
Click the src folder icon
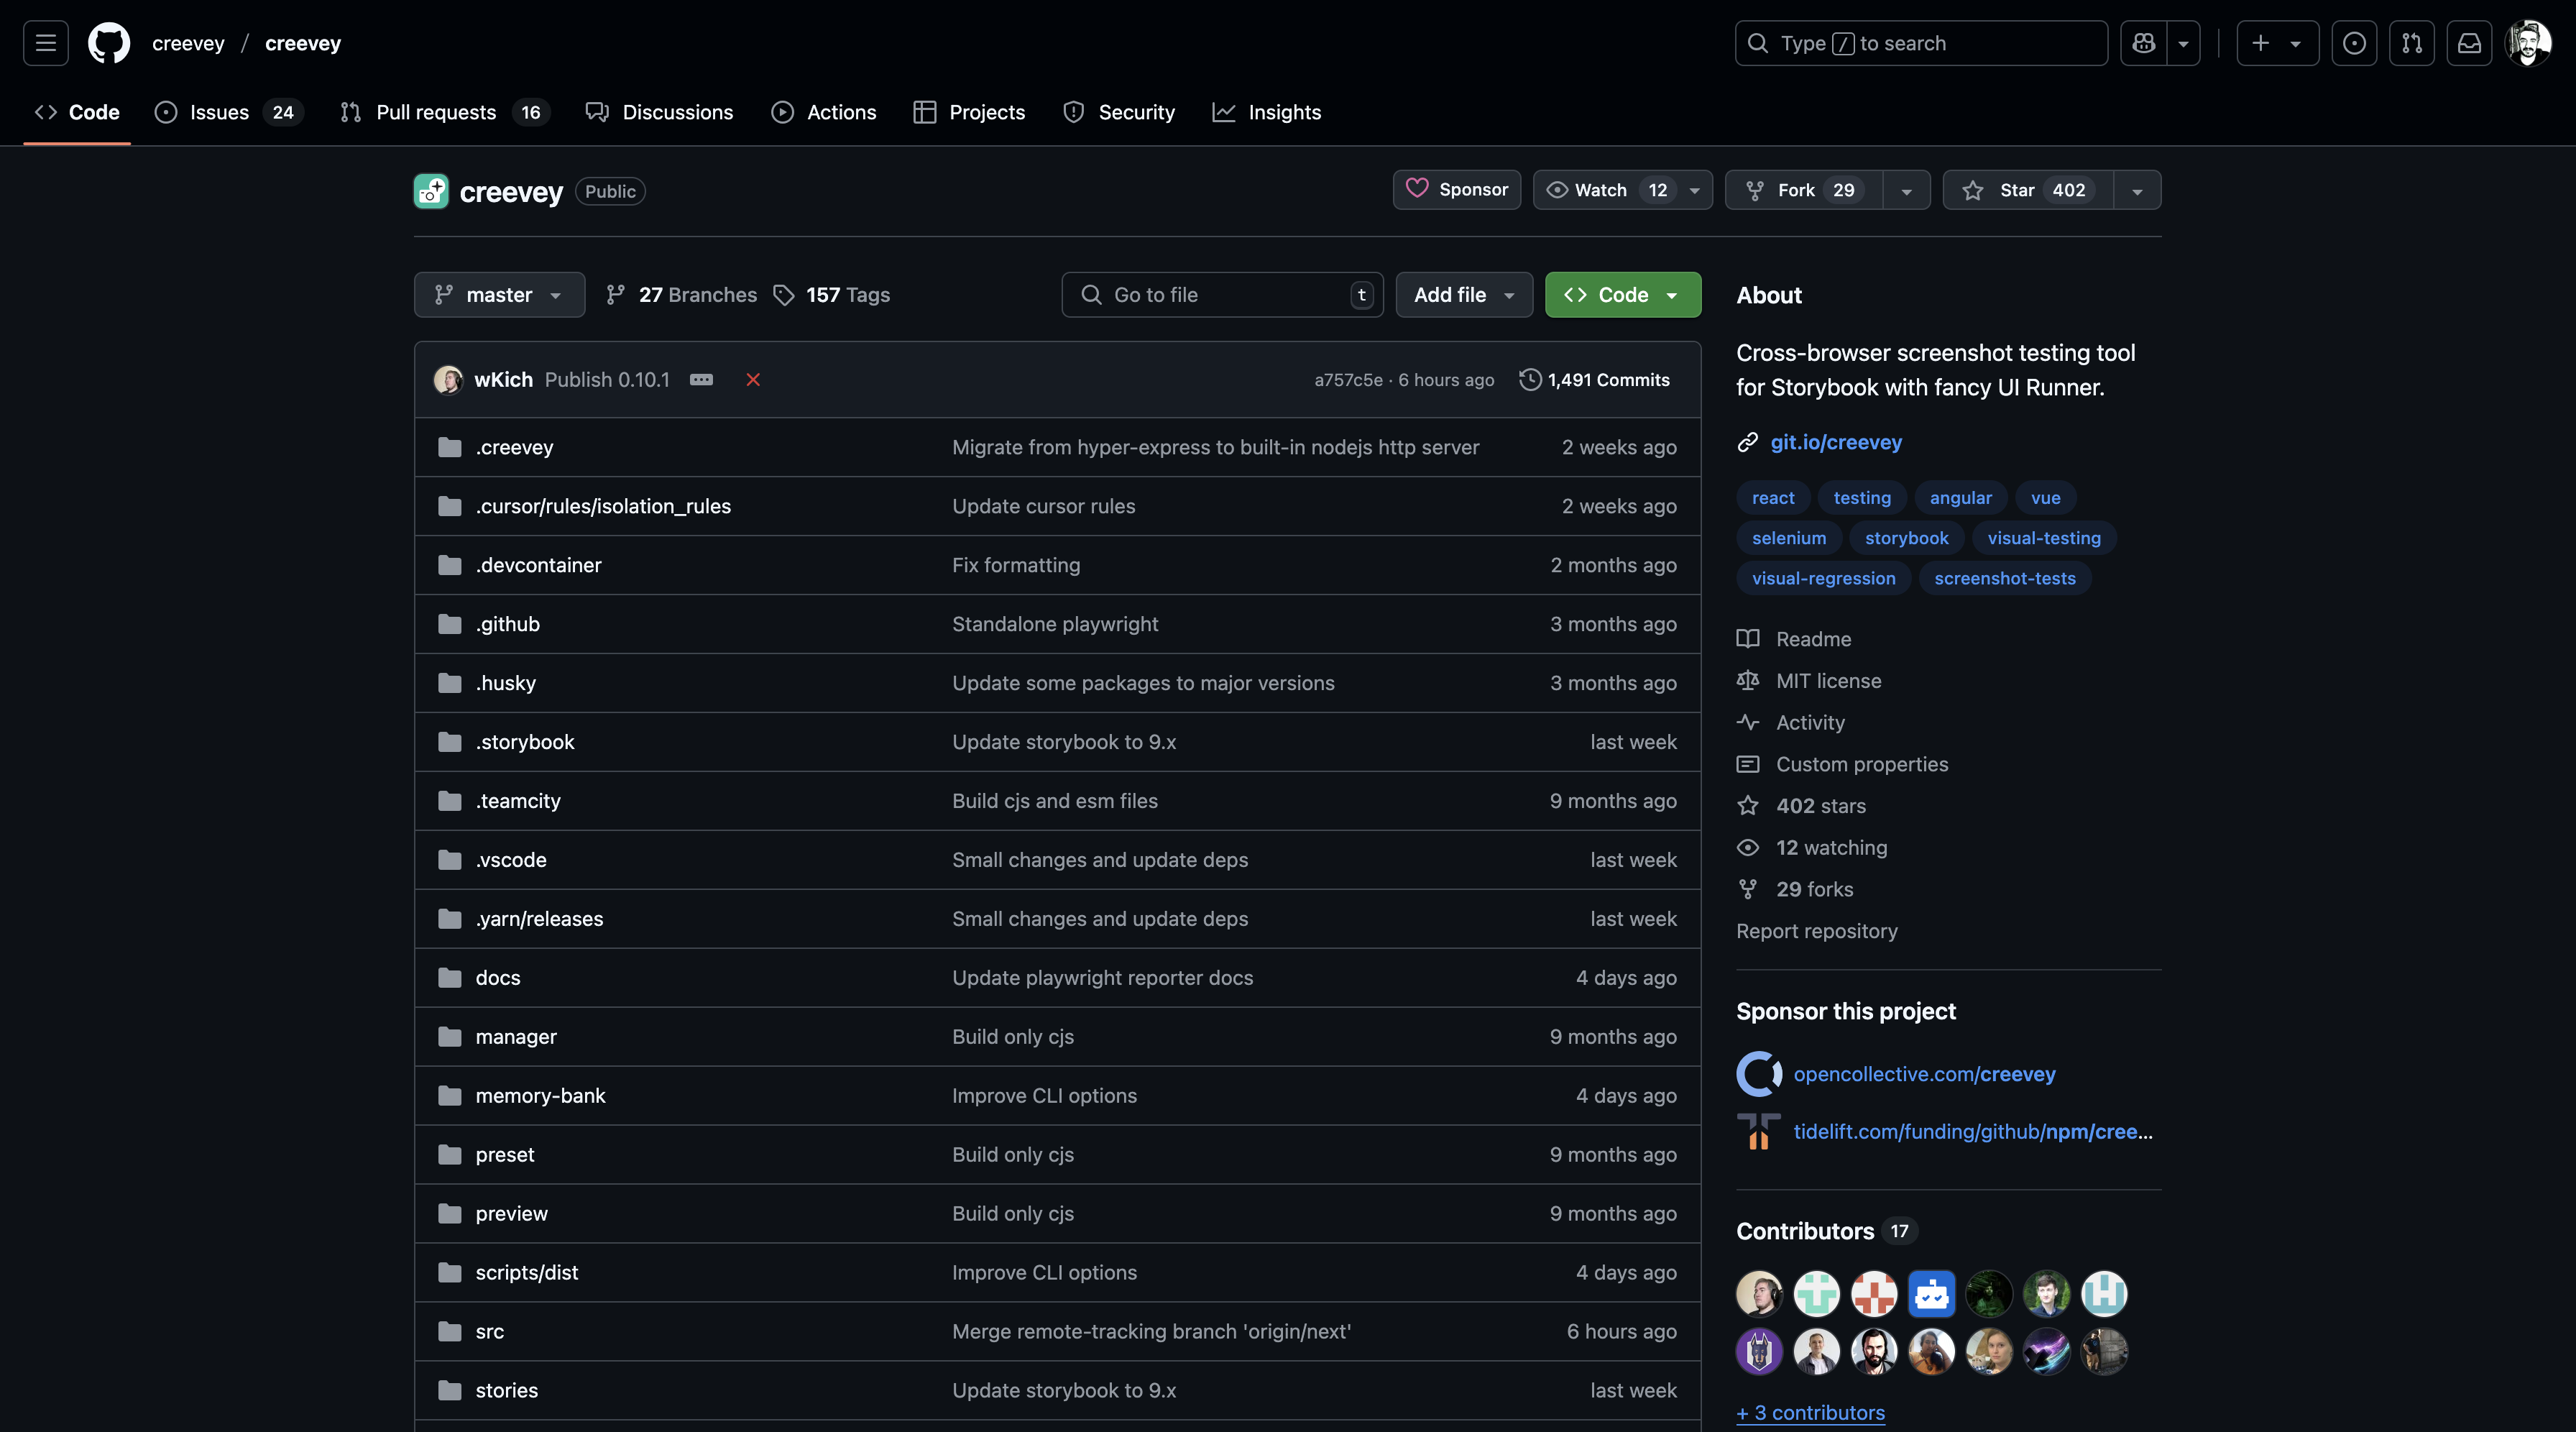point(450,1331)
